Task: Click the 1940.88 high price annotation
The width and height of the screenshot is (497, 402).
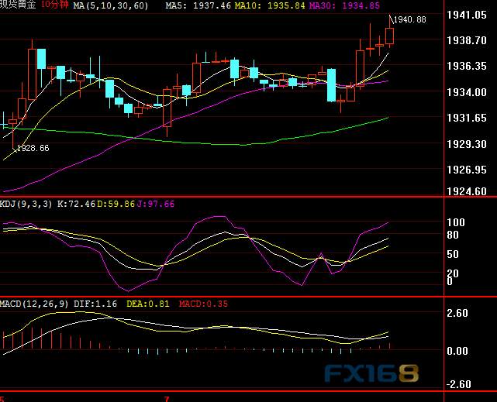Action: coord(410,19)
